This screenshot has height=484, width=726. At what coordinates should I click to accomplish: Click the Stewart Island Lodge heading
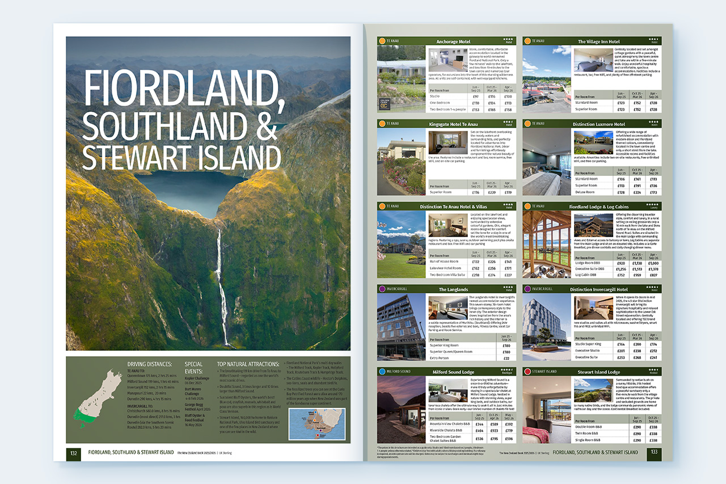598,372
